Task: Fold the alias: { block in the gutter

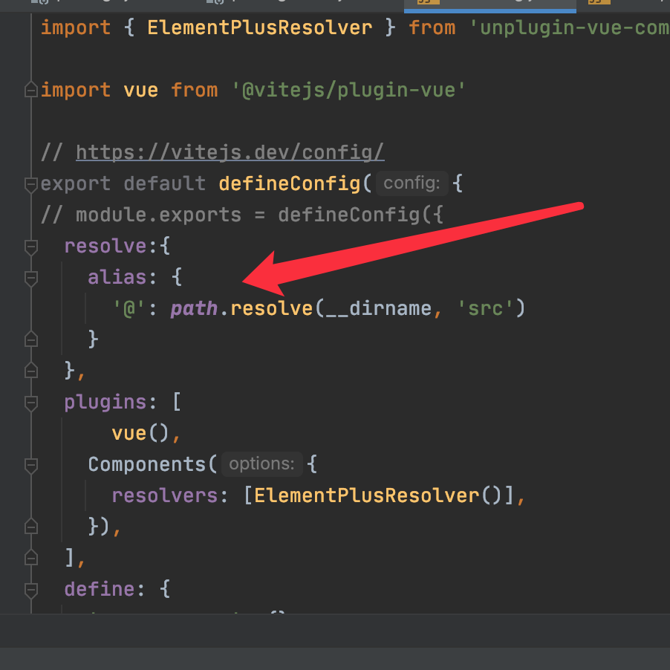Action: coord(31,278)
